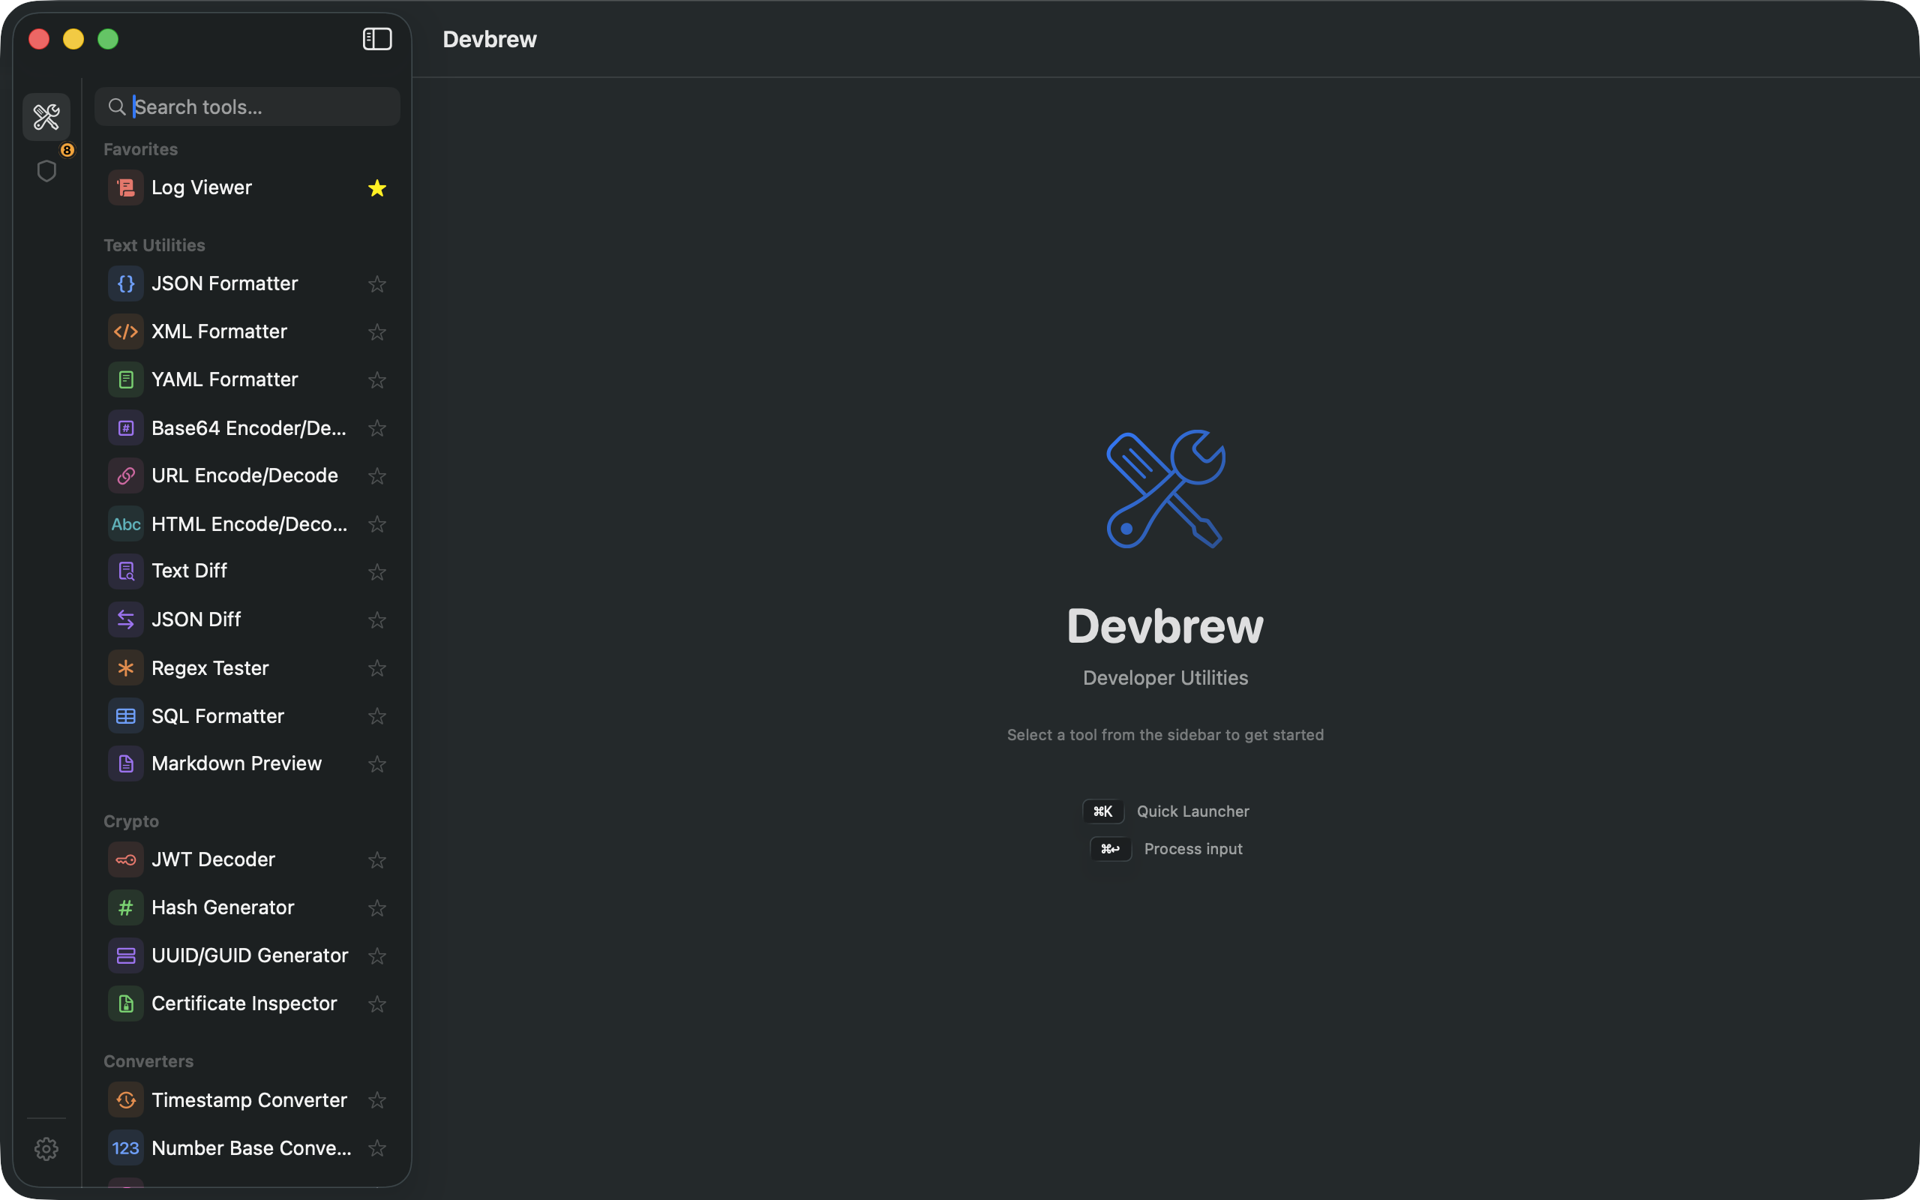Image resolution: width=1920 pixels, height=1200 pixels.
Task: Unfavorite Log Viewer by clicking its star
Action: coord(376,188)
